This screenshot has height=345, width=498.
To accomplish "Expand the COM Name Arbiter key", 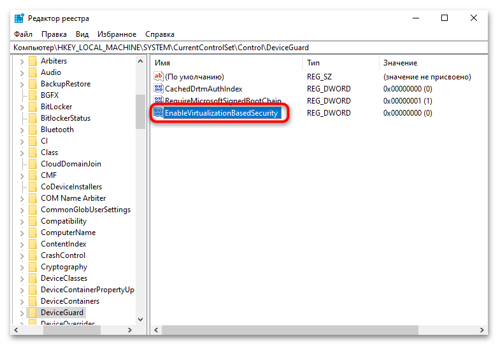I will 22,199.
